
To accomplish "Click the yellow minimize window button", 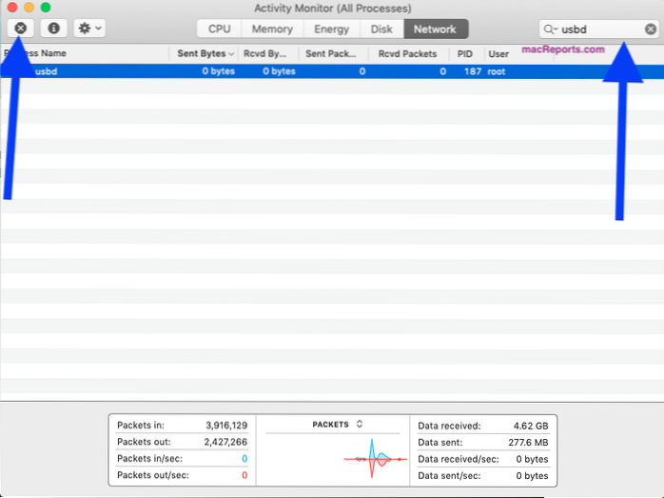I will (29, 8).
